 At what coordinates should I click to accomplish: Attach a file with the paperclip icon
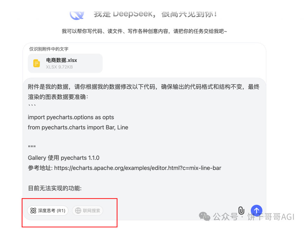(241, 210)
